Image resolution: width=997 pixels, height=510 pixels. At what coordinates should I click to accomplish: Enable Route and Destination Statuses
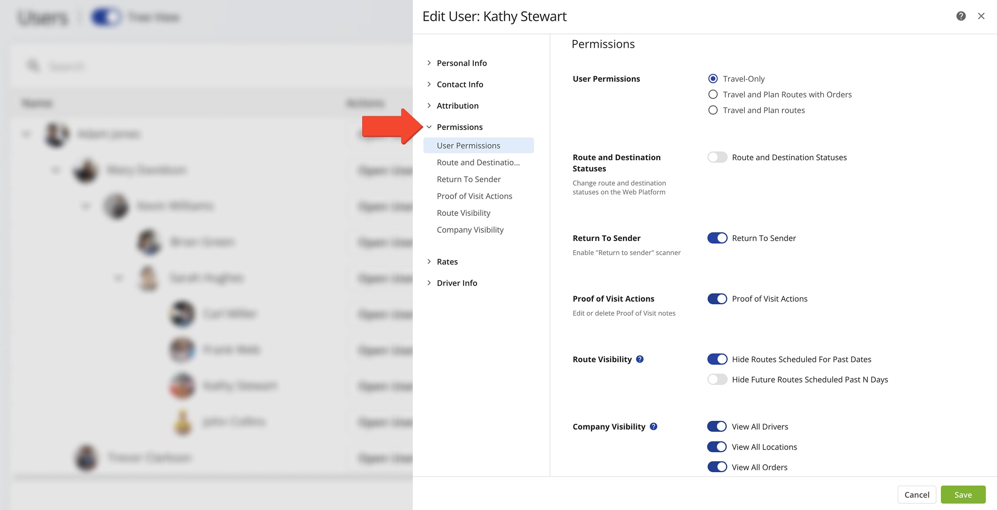click(x=717, y=157)
